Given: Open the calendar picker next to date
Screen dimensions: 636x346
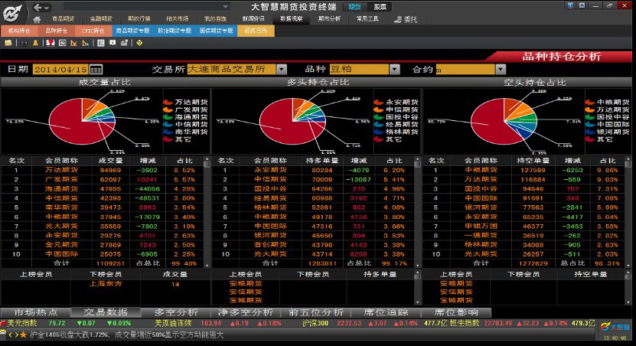Looking at the screenshot, I should 96,70.
